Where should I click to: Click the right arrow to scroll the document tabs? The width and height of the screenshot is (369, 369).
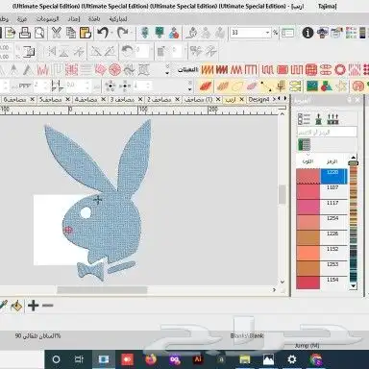click(x=285, y=99)
